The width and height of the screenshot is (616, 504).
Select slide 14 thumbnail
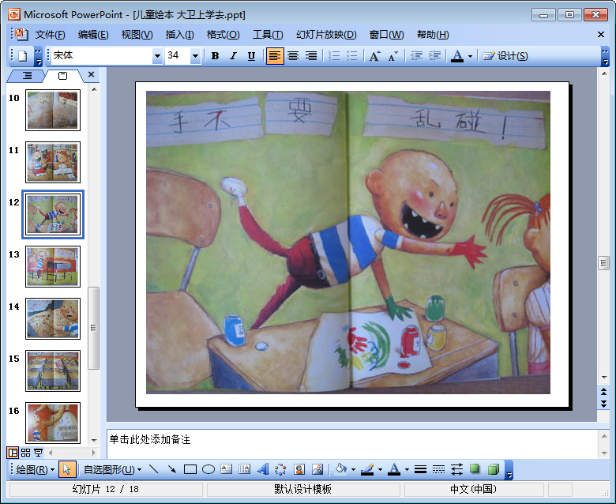point(53,318)
